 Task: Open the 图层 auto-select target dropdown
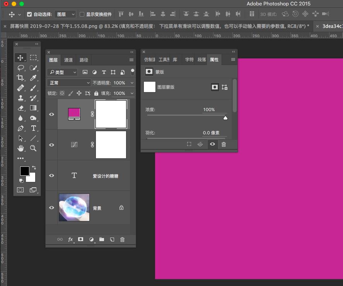pos(65,14)
